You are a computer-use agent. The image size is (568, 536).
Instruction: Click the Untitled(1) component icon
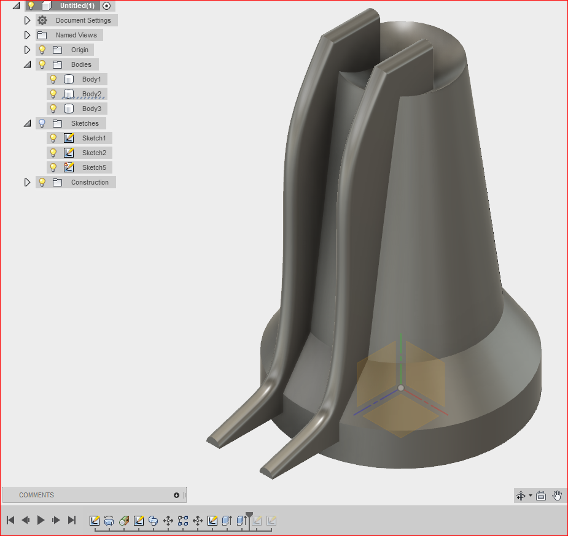(47, 6)
